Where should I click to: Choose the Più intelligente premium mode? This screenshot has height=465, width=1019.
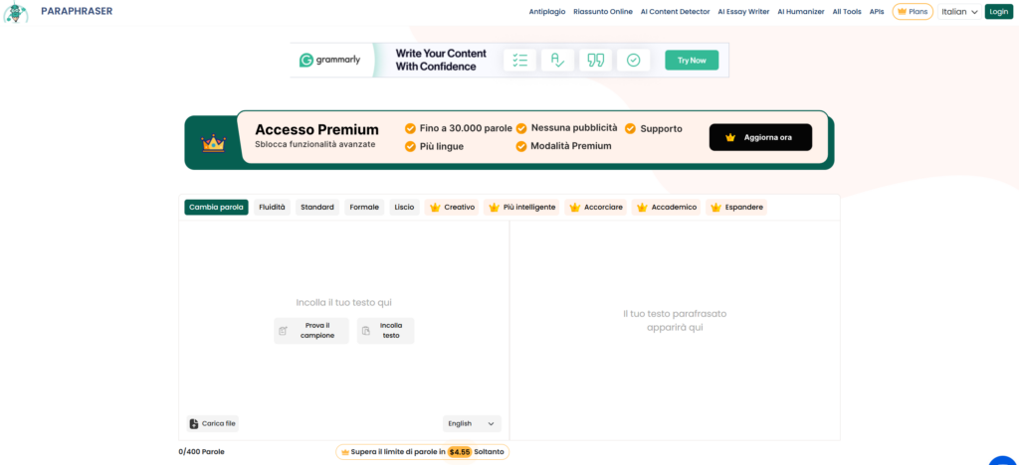coord(521,208)
